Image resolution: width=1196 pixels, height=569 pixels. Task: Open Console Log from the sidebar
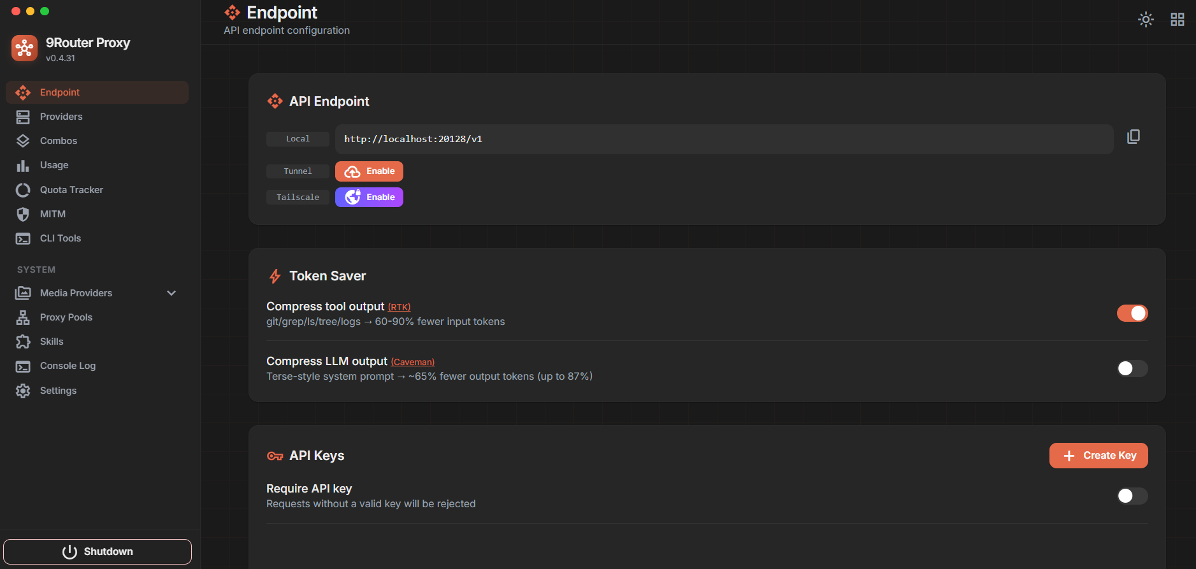(97, 366)
